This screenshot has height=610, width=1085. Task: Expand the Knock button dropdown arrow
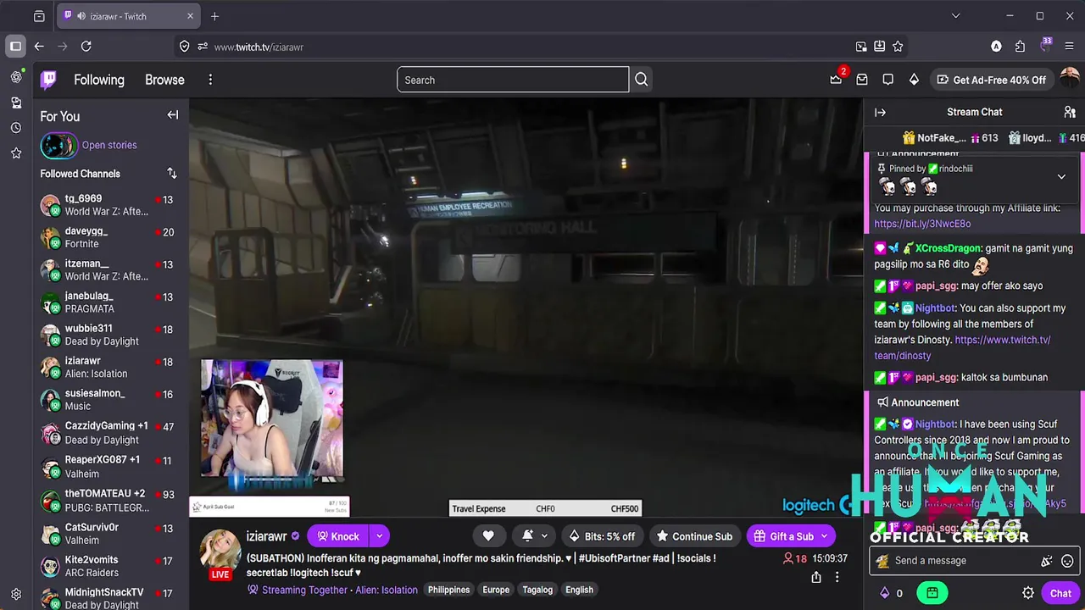379,536
